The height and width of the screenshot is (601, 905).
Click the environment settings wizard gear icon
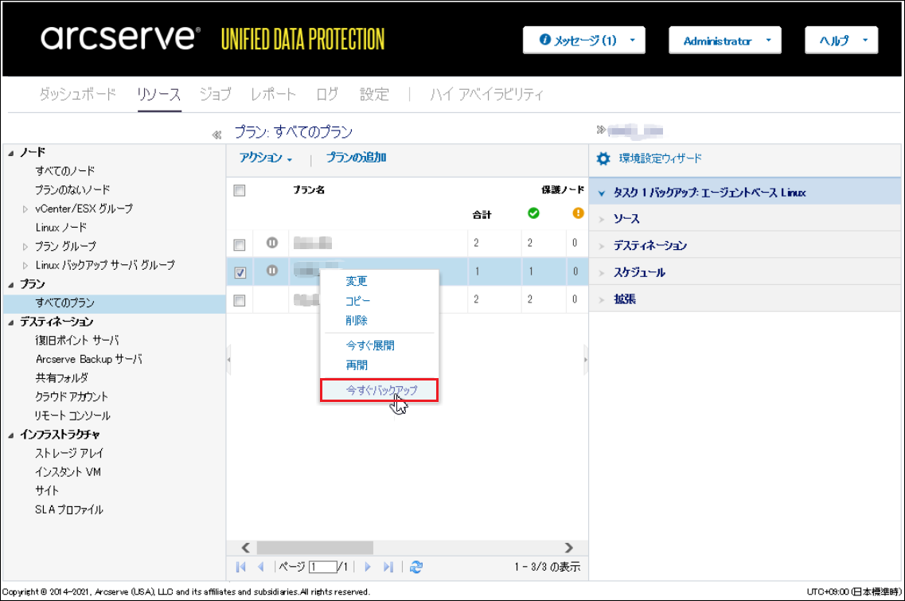coord(603,158)
